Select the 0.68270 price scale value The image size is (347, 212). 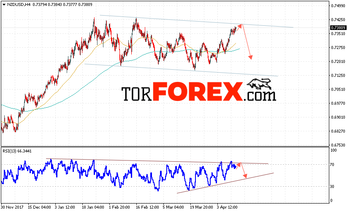pyautogui.click(x=338, y=131)
